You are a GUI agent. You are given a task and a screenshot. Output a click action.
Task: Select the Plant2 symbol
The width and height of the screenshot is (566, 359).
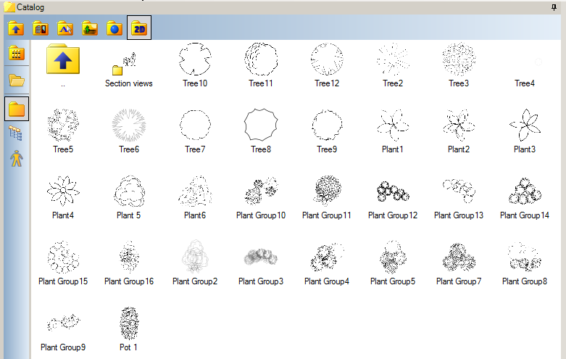[x=459, y=125]
